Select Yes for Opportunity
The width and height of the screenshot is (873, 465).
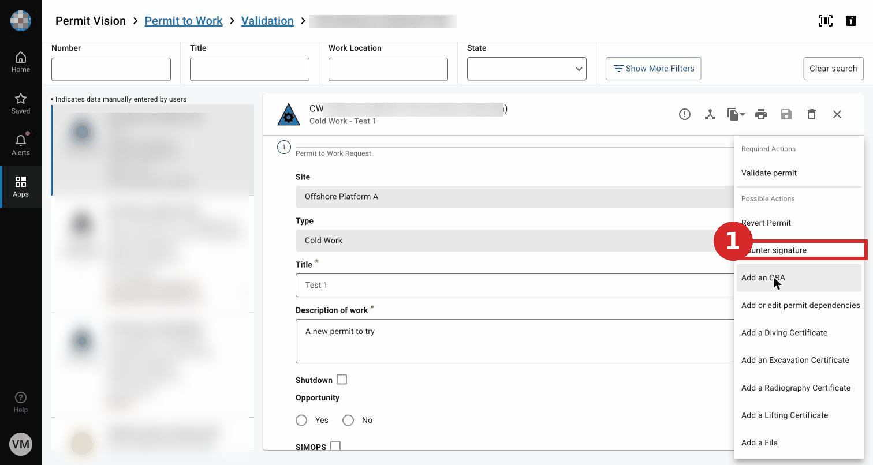pyautogui.click(x=301, y=421)
